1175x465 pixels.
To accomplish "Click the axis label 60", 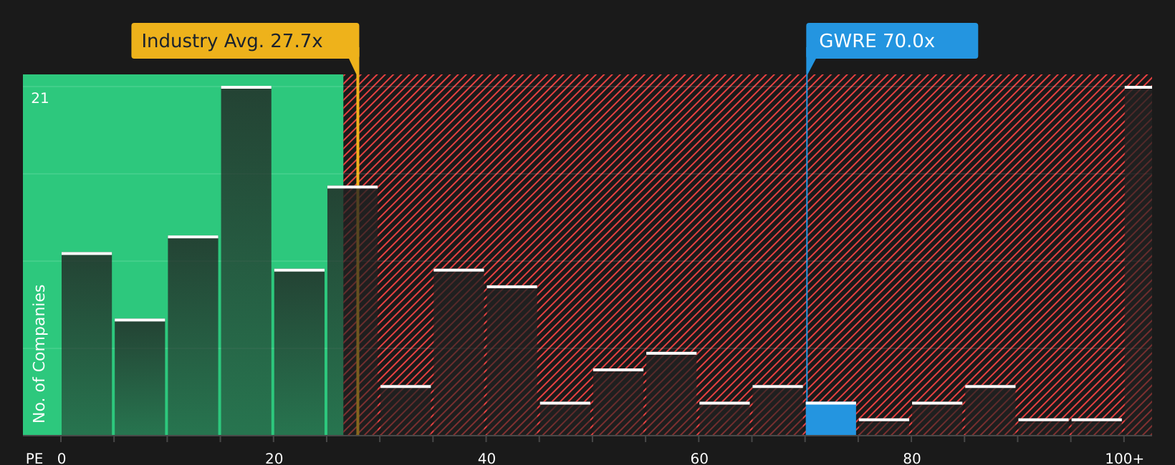I will pos(699,459).
